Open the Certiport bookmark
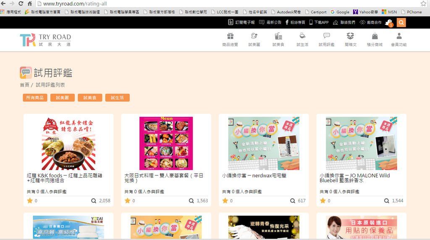 coord(316,12)
